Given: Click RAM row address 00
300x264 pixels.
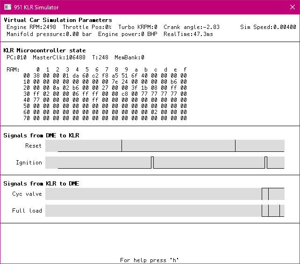Looking at the screenshot, I should point(27,76).
